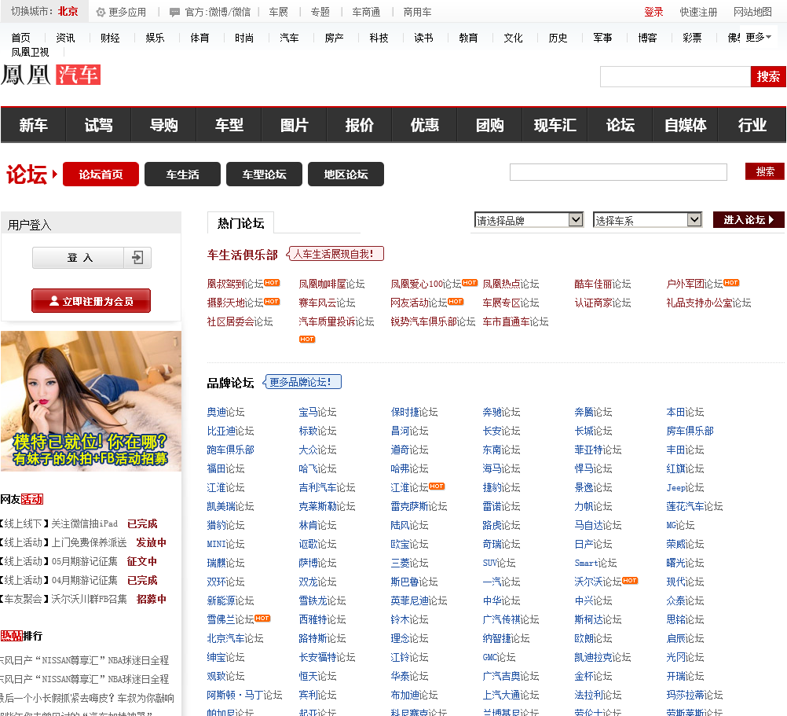The image size is (787, 716).
Task: Open the 请选择品牌 brand dropdown
Action: [529, 220]
